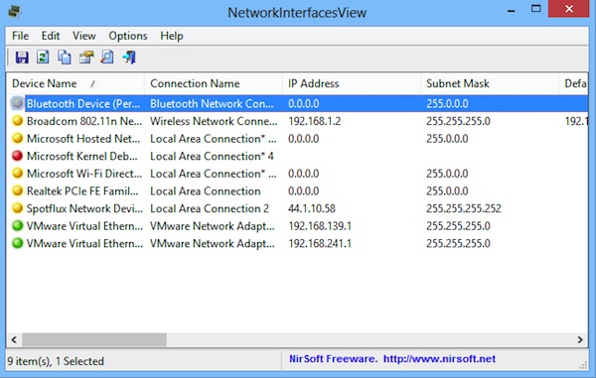Open the Properties toolbar icon
Screen dimensions: 596x378
click(x=86, y=58)
